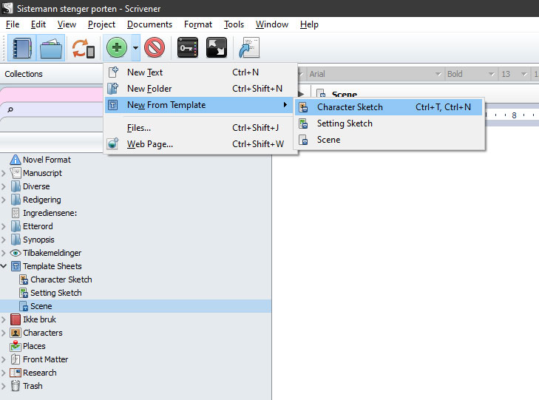Expand the Ikke bruk folder

point(4,319)
